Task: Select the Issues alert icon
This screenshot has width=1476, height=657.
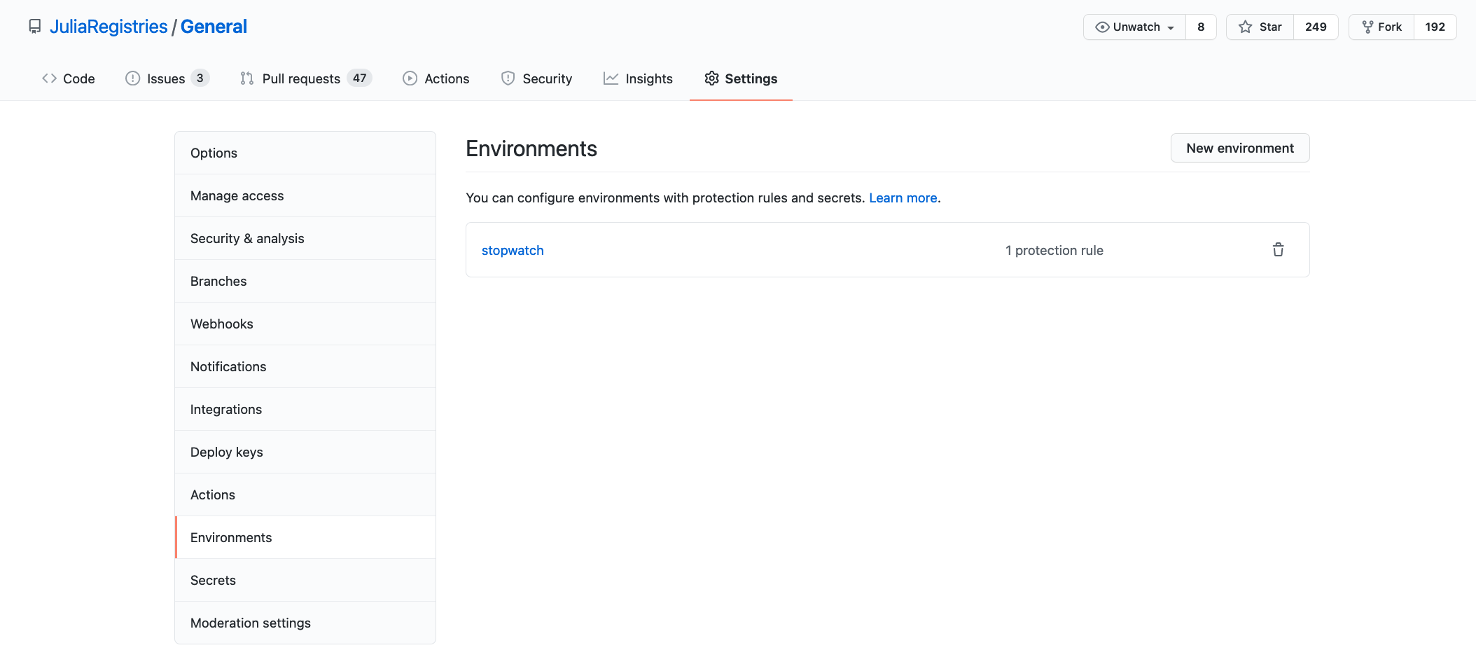Action: pyautogui.click(x=132, y=78)
